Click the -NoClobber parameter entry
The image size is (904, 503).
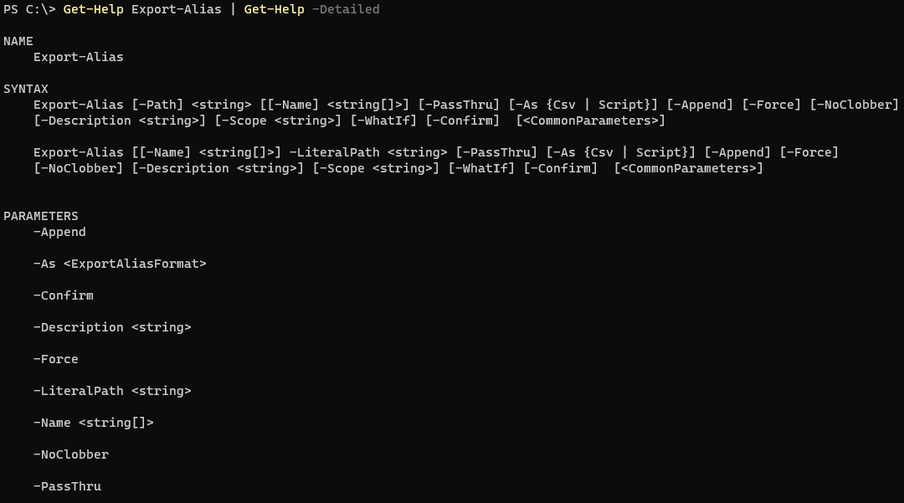click(71, 454)
